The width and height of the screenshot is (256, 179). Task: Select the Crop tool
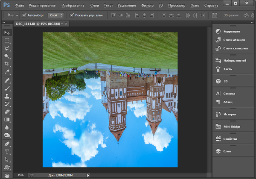(x=7, y=64)
